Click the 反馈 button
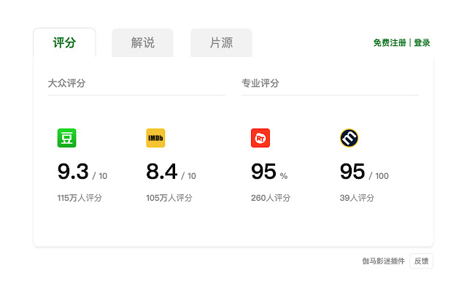The image size is (467, 292). click(421, 261)
